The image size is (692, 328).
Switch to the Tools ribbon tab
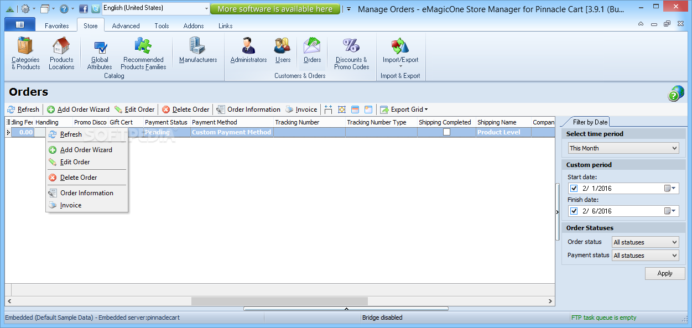coord(162,26)
